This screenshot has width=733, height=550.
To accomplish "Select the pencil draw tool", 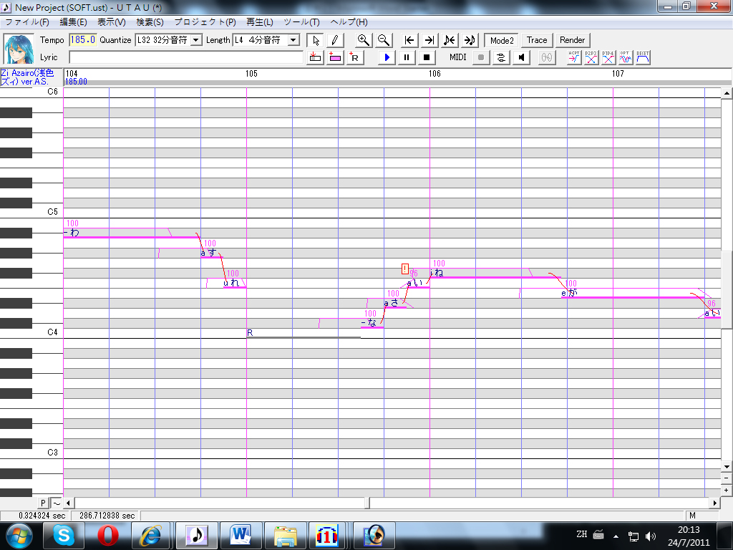I will [x=335, y=40].
